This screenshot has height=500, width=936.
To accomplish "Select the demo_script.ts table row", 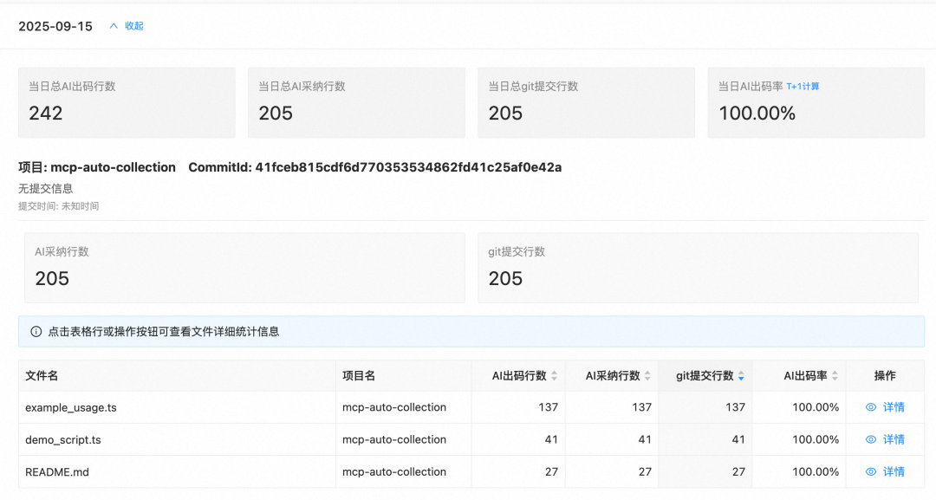I will (x=260, y=439).
